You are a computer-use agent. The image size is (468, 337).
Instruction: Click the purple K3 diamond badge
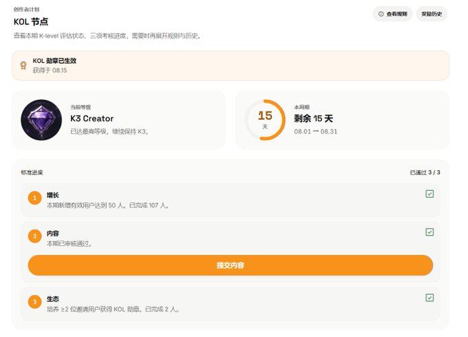(x=41, y=120)
